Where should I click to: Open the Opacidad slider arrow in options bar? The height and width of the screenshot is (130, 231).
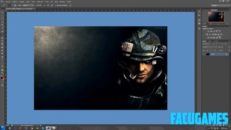point(48,5)
